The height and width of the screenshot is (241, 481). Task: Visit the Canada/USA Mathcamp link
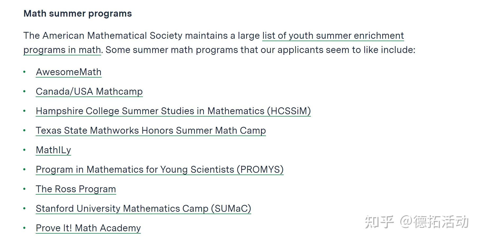[x=89, y=91]
